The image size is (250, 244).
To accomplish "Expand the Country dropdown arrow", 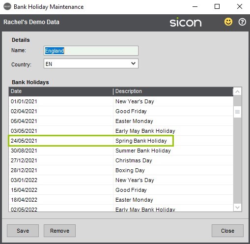I will point(133,63).
